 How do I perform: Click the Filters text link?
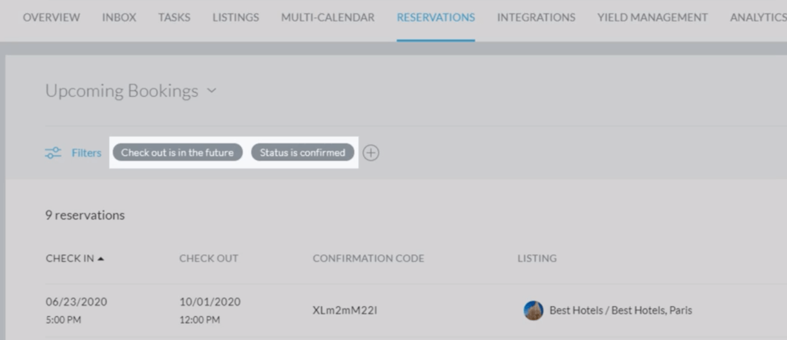[x=87, y=153]
